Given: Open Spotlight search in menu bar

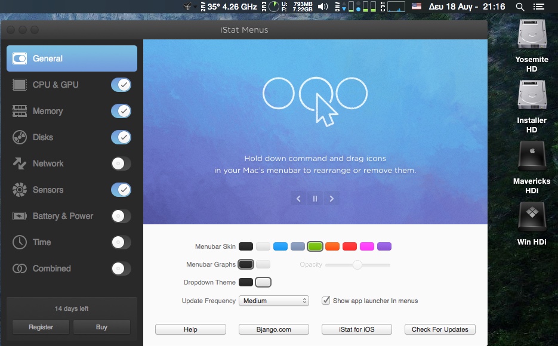Looking at the screenshot, I should point(520,7).
